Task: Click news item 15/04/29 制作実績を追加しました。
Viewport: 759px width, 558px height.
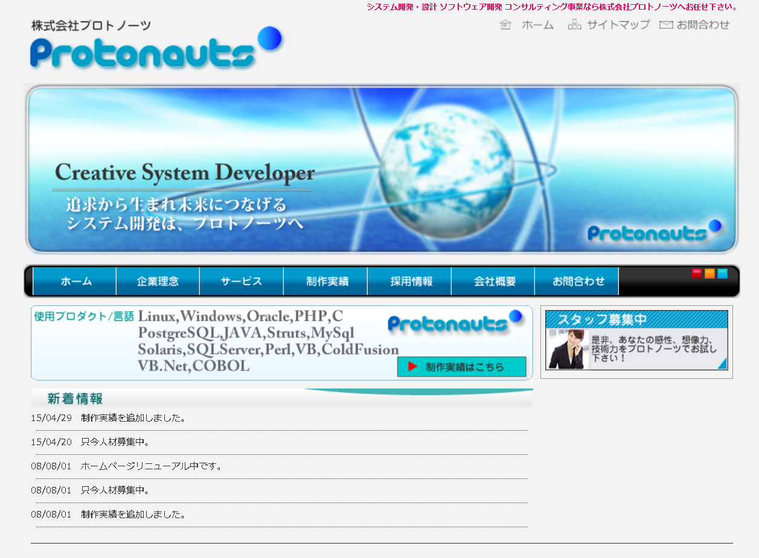Action: [x=109, y=417]
